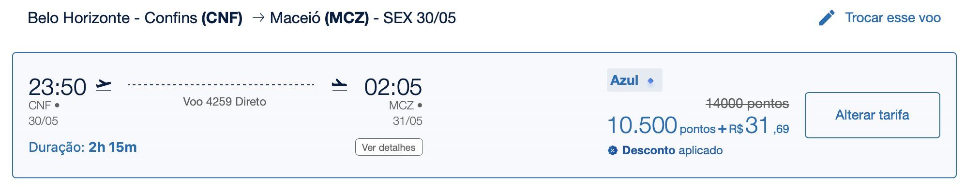The height and width of the screenshot is (187, 965).
Task: Click the dot next to MCZ airport code
Action: 420,105
